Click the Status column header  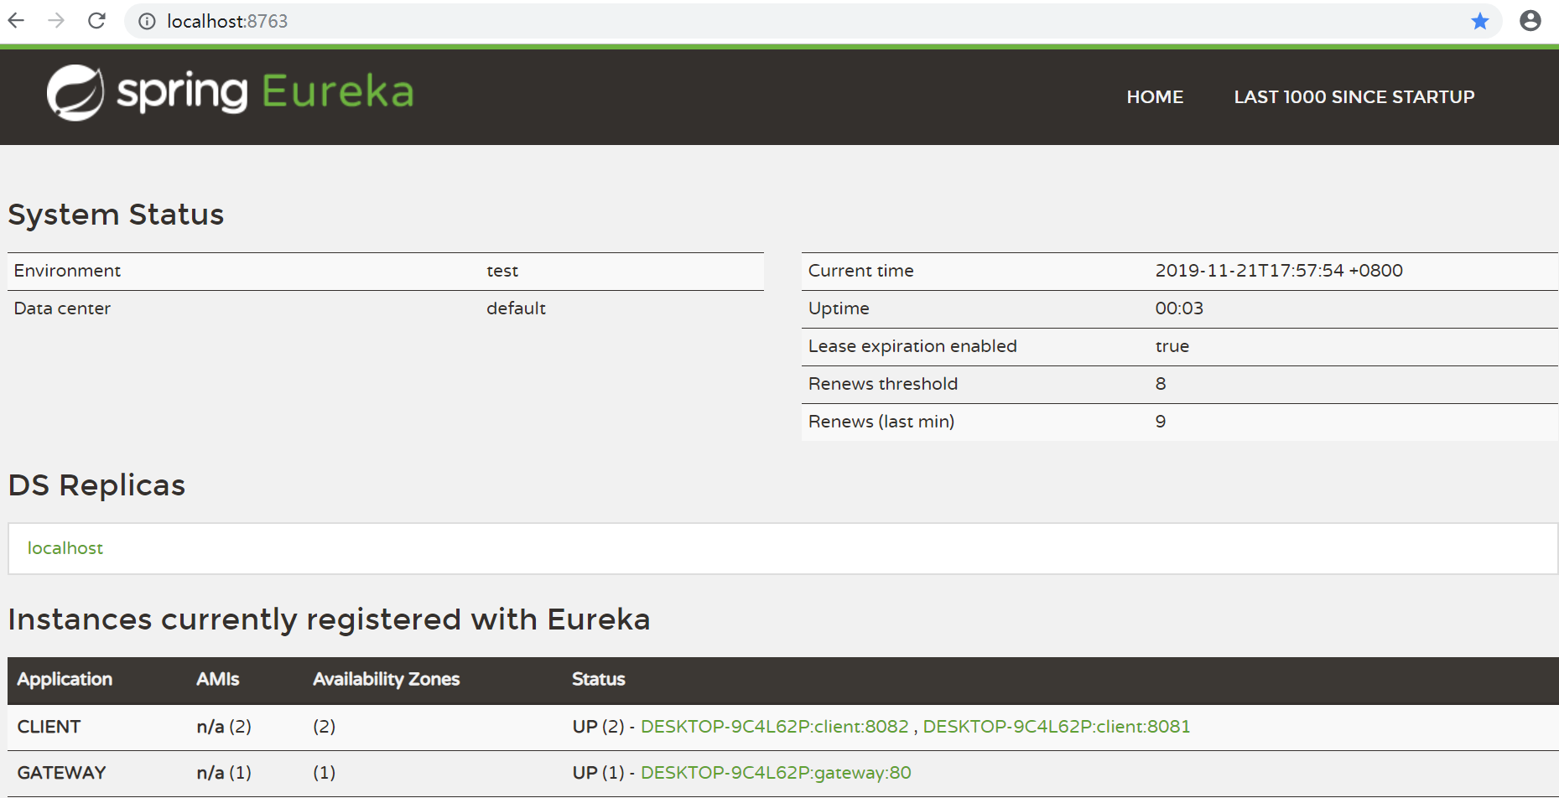pyautogui.click(x=598, y=680)
